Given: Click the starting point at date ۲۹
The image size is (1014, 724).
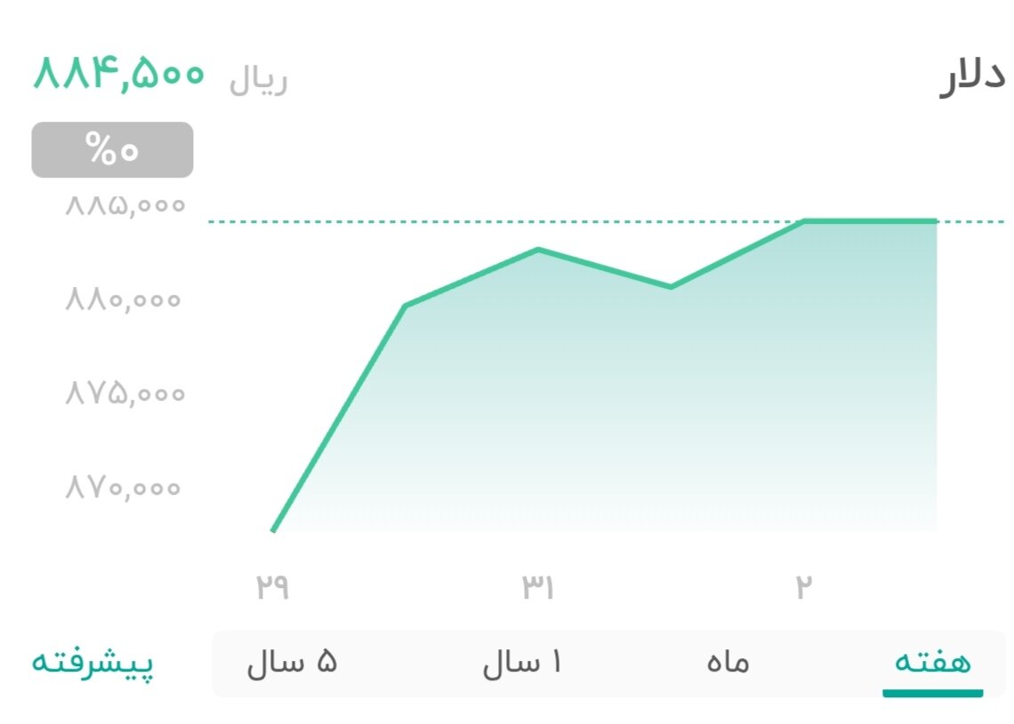Looking at the screenshot, I should [274, 530].
